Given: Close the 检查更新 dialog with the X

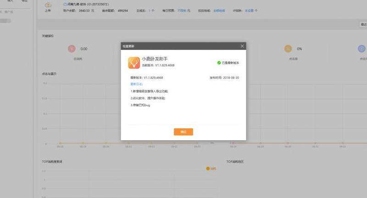Looking at the screenshot, I should click(242, 46).
